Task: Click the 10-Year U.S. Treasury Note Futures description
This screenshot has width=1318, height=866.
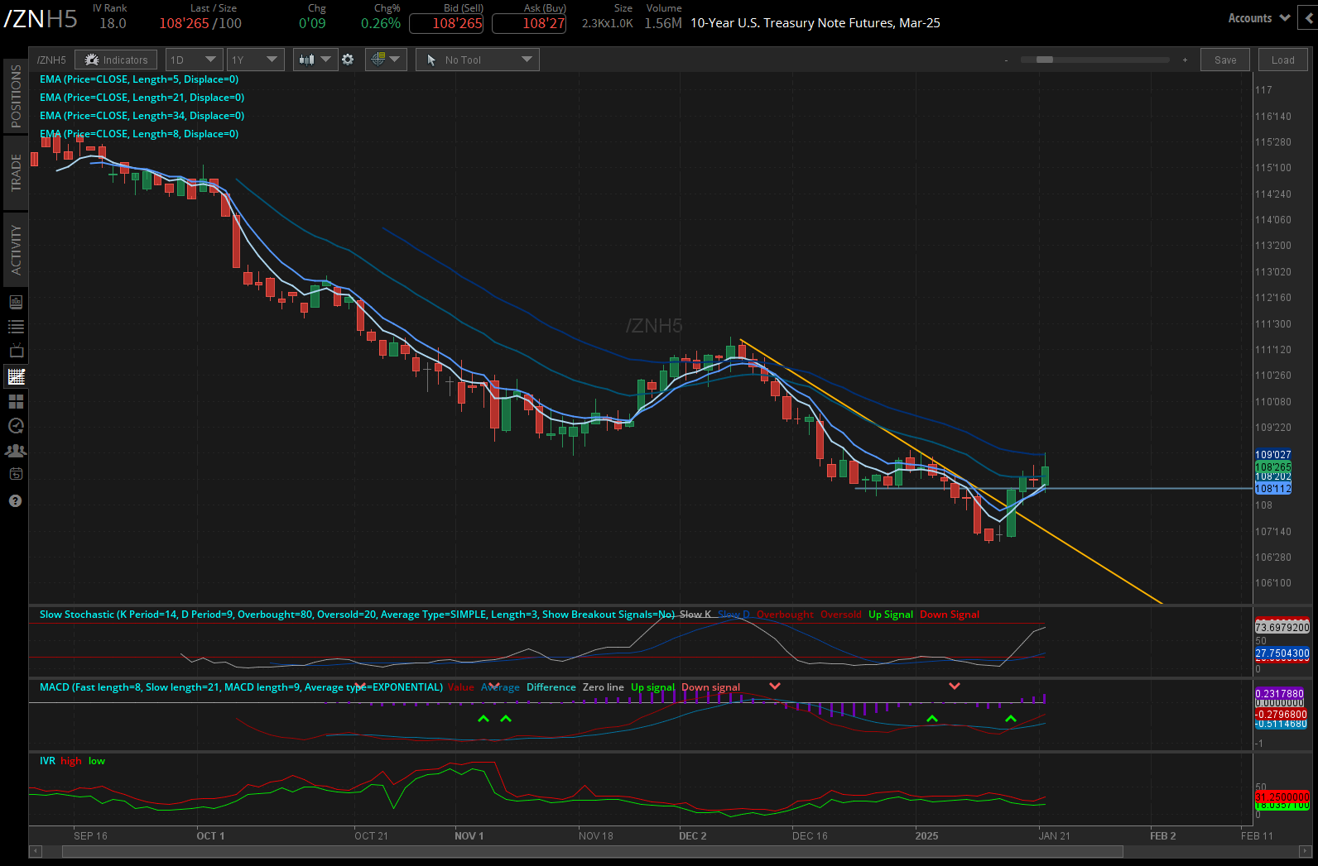Action: [815, 23]
